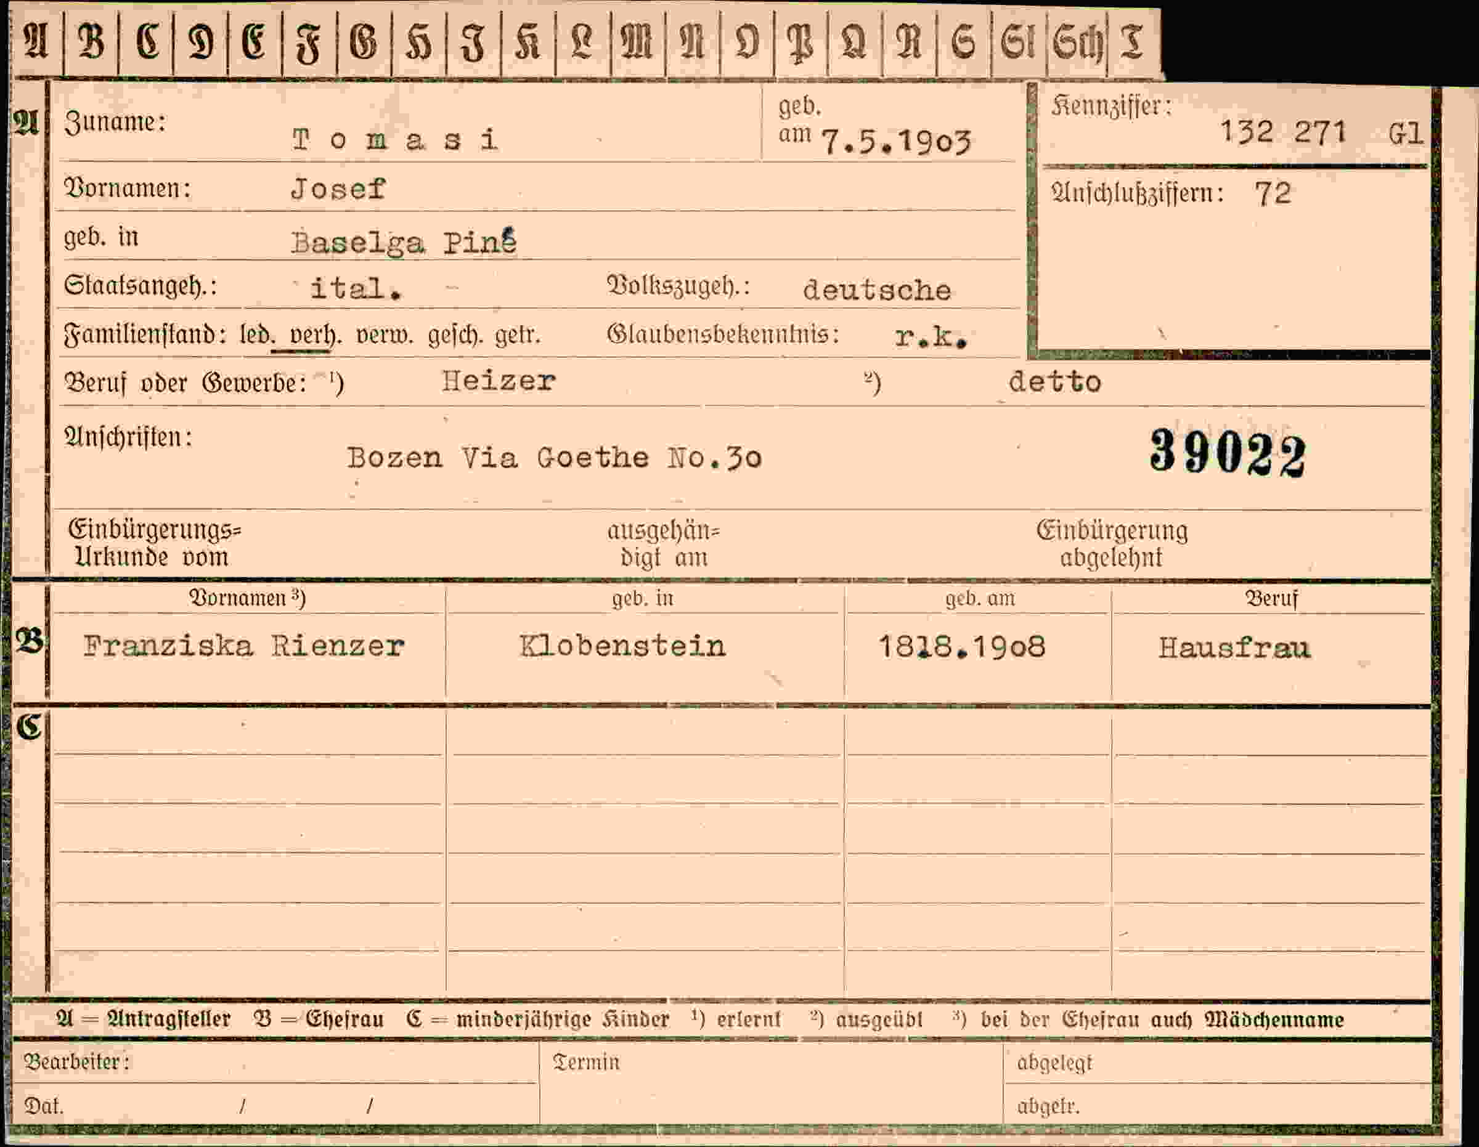Select the Sch index tab
The height and width of the screenshot is (1147, 1479).
coord(1077,43)
